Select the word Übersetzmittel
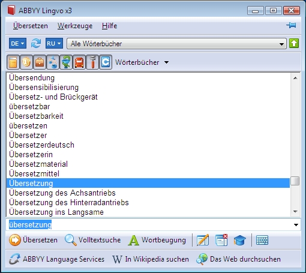Screen dimensions: 306x273 point(148,174)
